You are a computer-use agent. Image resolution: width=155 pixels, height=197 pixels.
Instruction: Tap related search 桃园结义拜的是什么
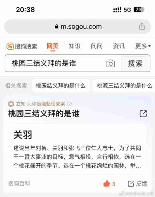[x=61, y=86]
